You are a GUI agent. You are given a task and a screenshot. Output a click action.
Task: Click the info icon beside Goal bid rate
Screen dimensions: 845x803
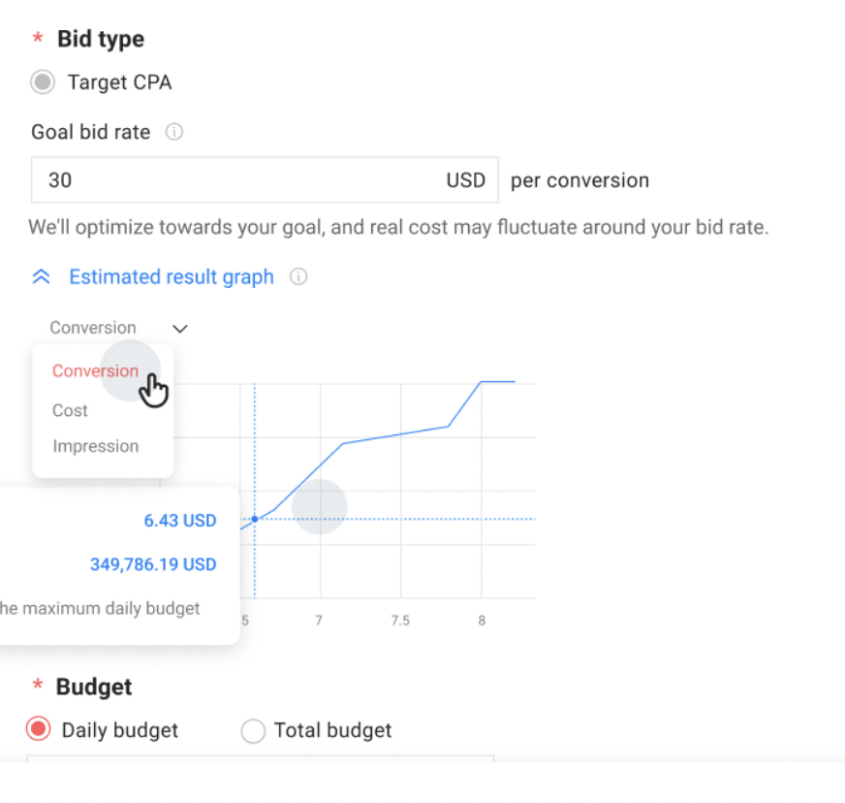coord(172,132)
